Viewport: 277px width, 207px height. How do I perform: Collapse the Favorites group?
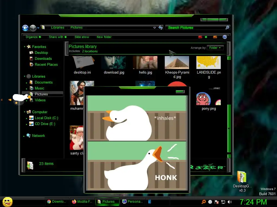(x=25, y=47)
